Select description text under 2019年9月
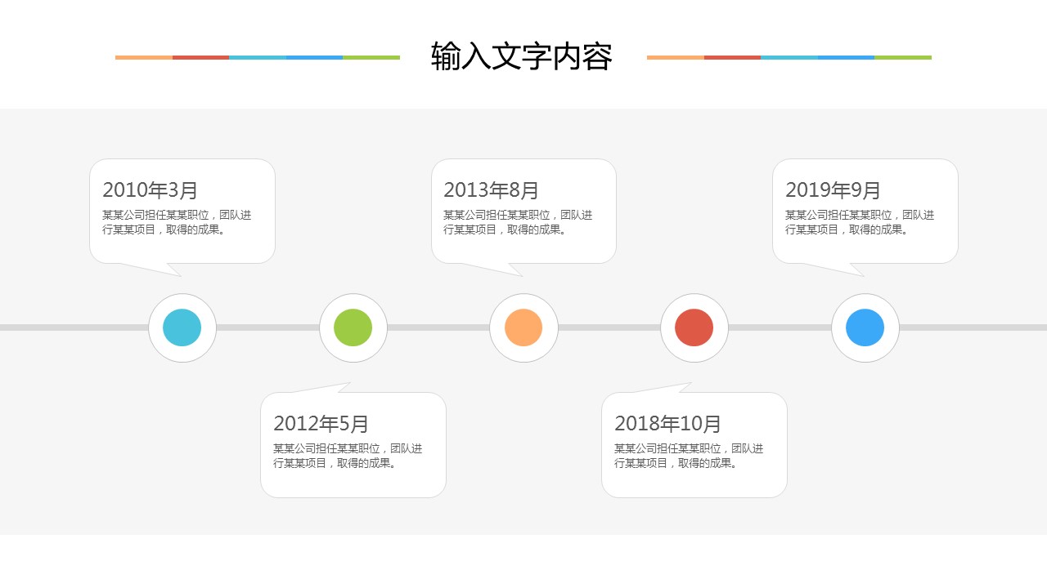 860,222
